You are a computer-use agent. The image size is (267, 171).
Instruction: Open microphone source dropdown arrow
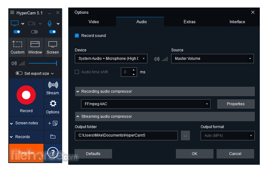[x=58, y=24]
